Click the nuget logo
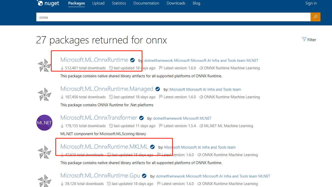Viewport: 332px width, 187px height. coord(48,3)
